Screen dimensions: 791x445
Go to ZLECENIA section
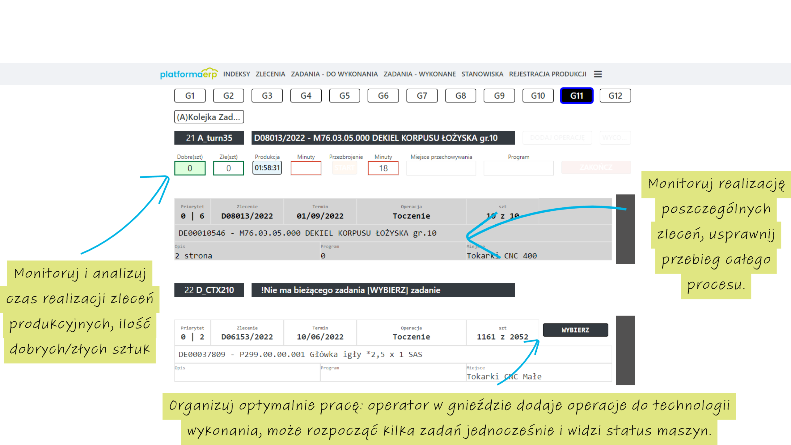point(270,74)
